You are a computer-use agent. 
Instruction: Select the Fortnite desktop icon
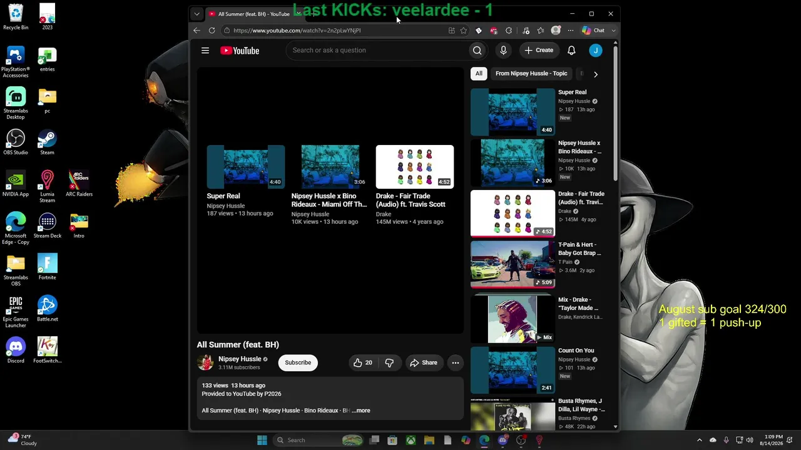47,267
